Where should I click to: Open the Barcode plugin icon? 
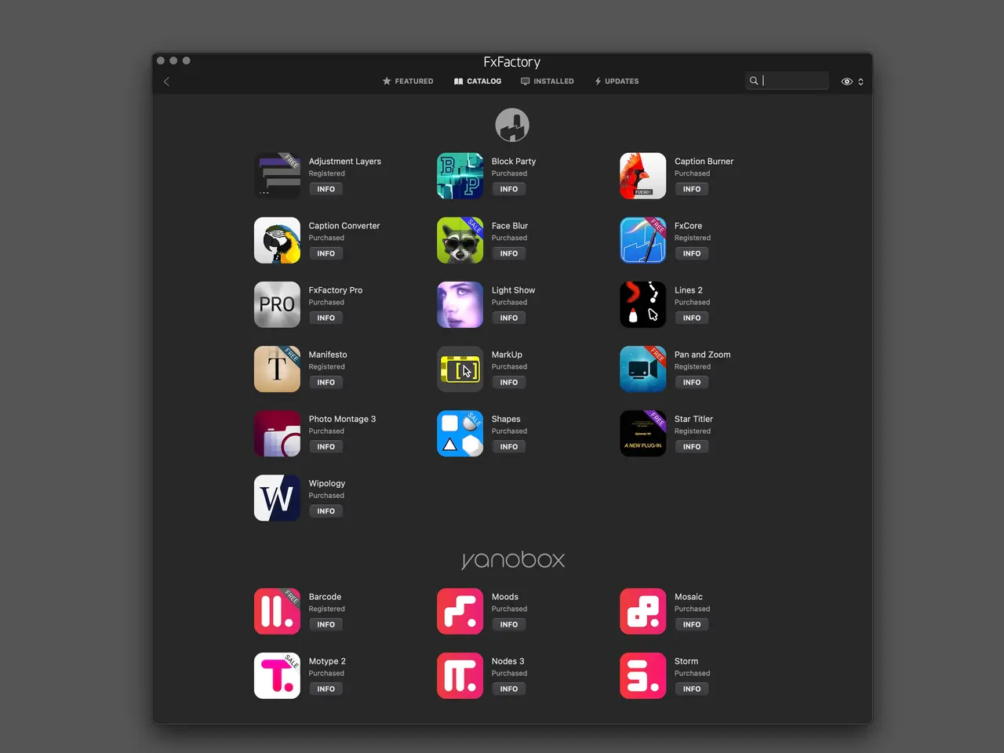(277, 611)
